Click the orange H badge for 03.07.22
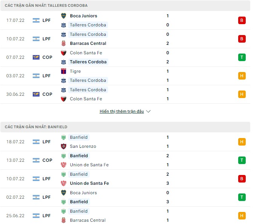The height and width of the screenshot is (224, 254). point(242,76)
